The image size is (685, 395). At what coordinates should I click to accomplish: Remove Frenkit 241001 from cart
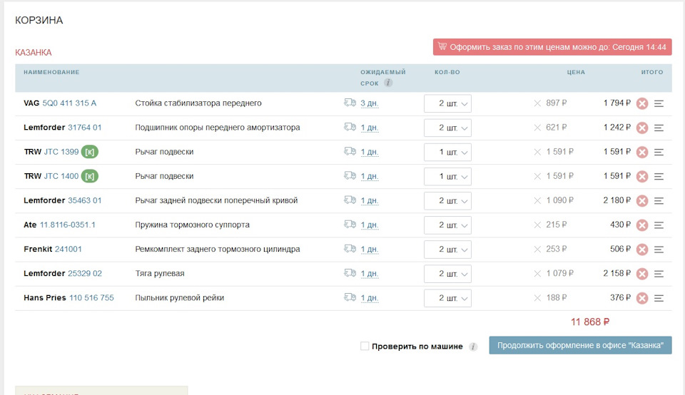[641, 250]
